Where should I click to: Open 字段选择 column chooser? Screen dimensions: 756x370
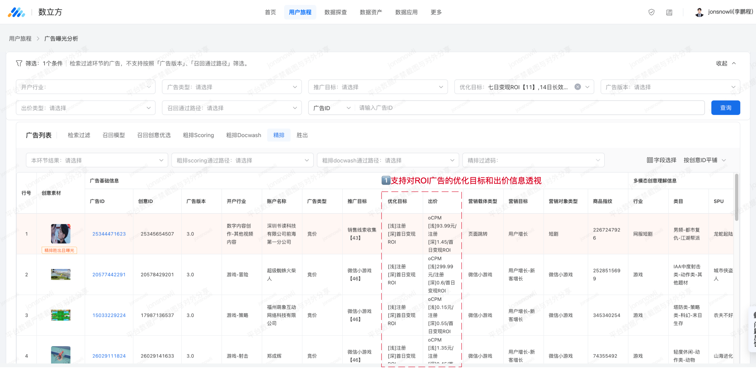(x=661, y=160)
